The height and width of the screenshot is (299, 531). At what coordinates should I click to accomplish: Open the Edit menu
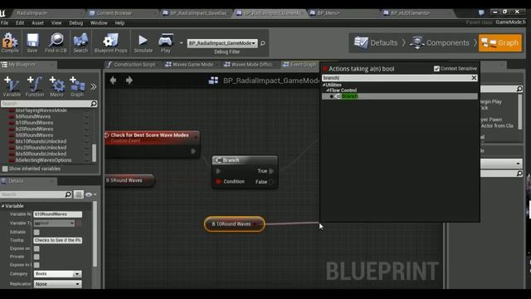pos(20,23)
